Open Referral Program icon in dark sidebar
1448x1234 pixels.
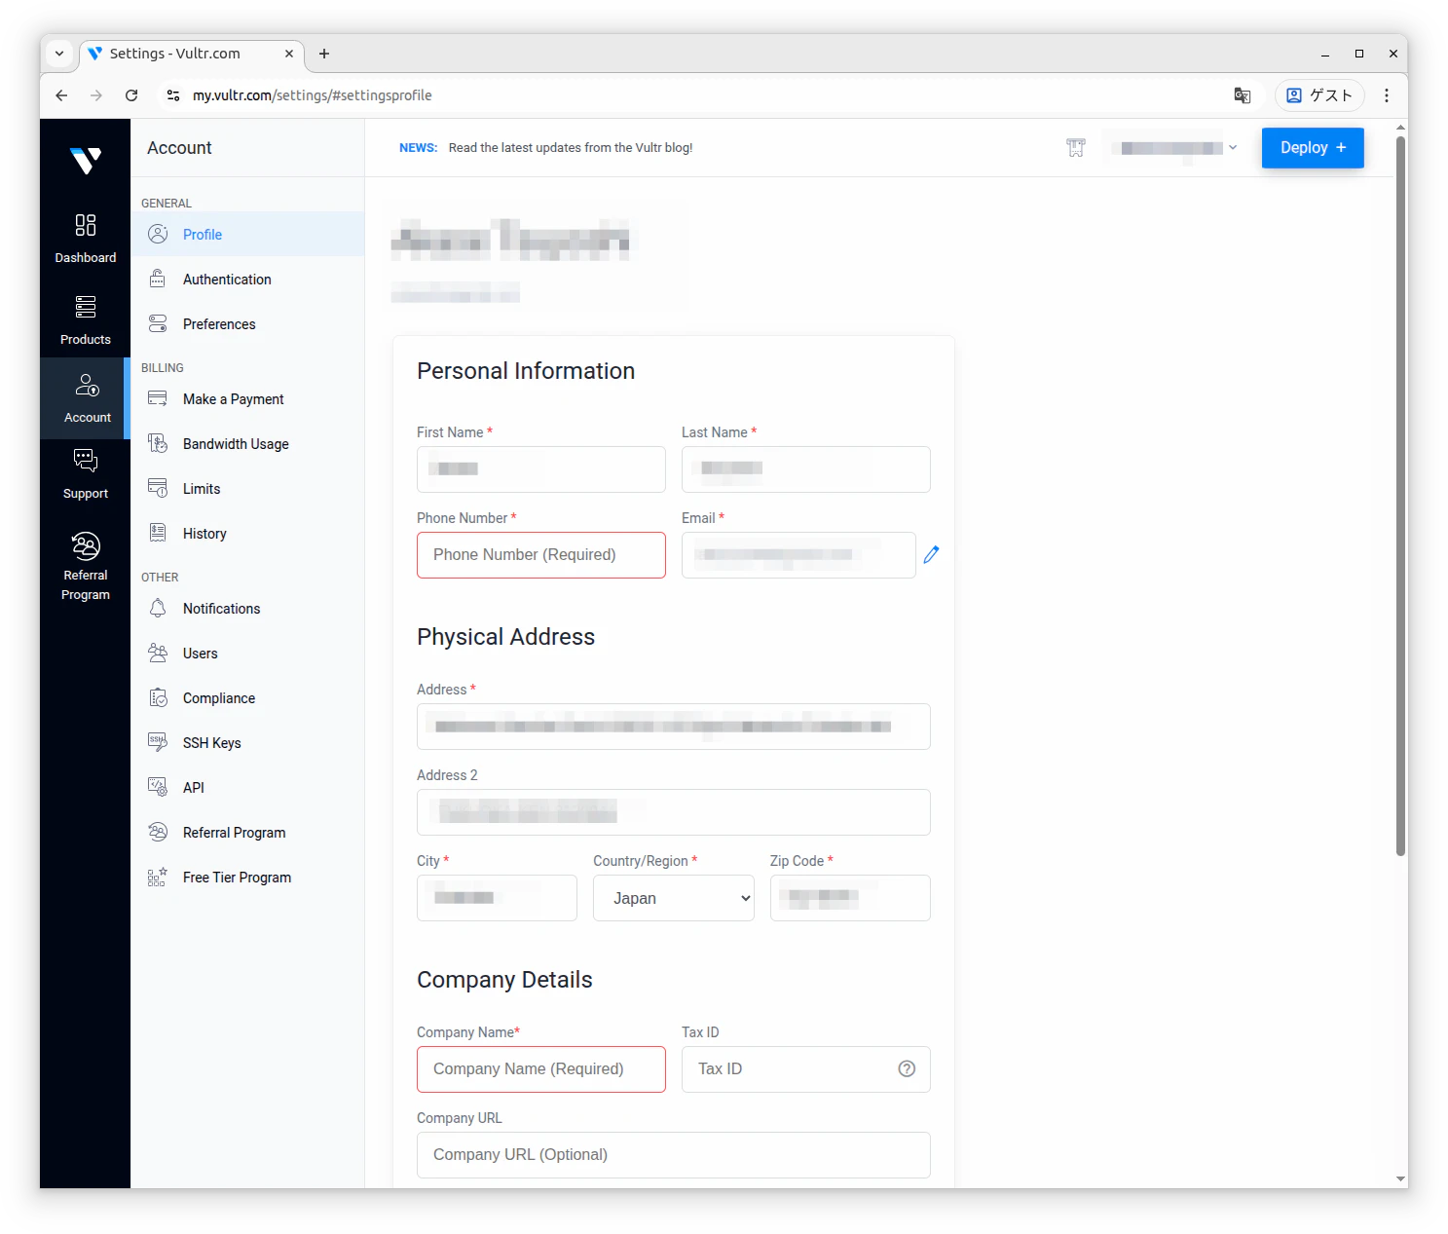86,545
